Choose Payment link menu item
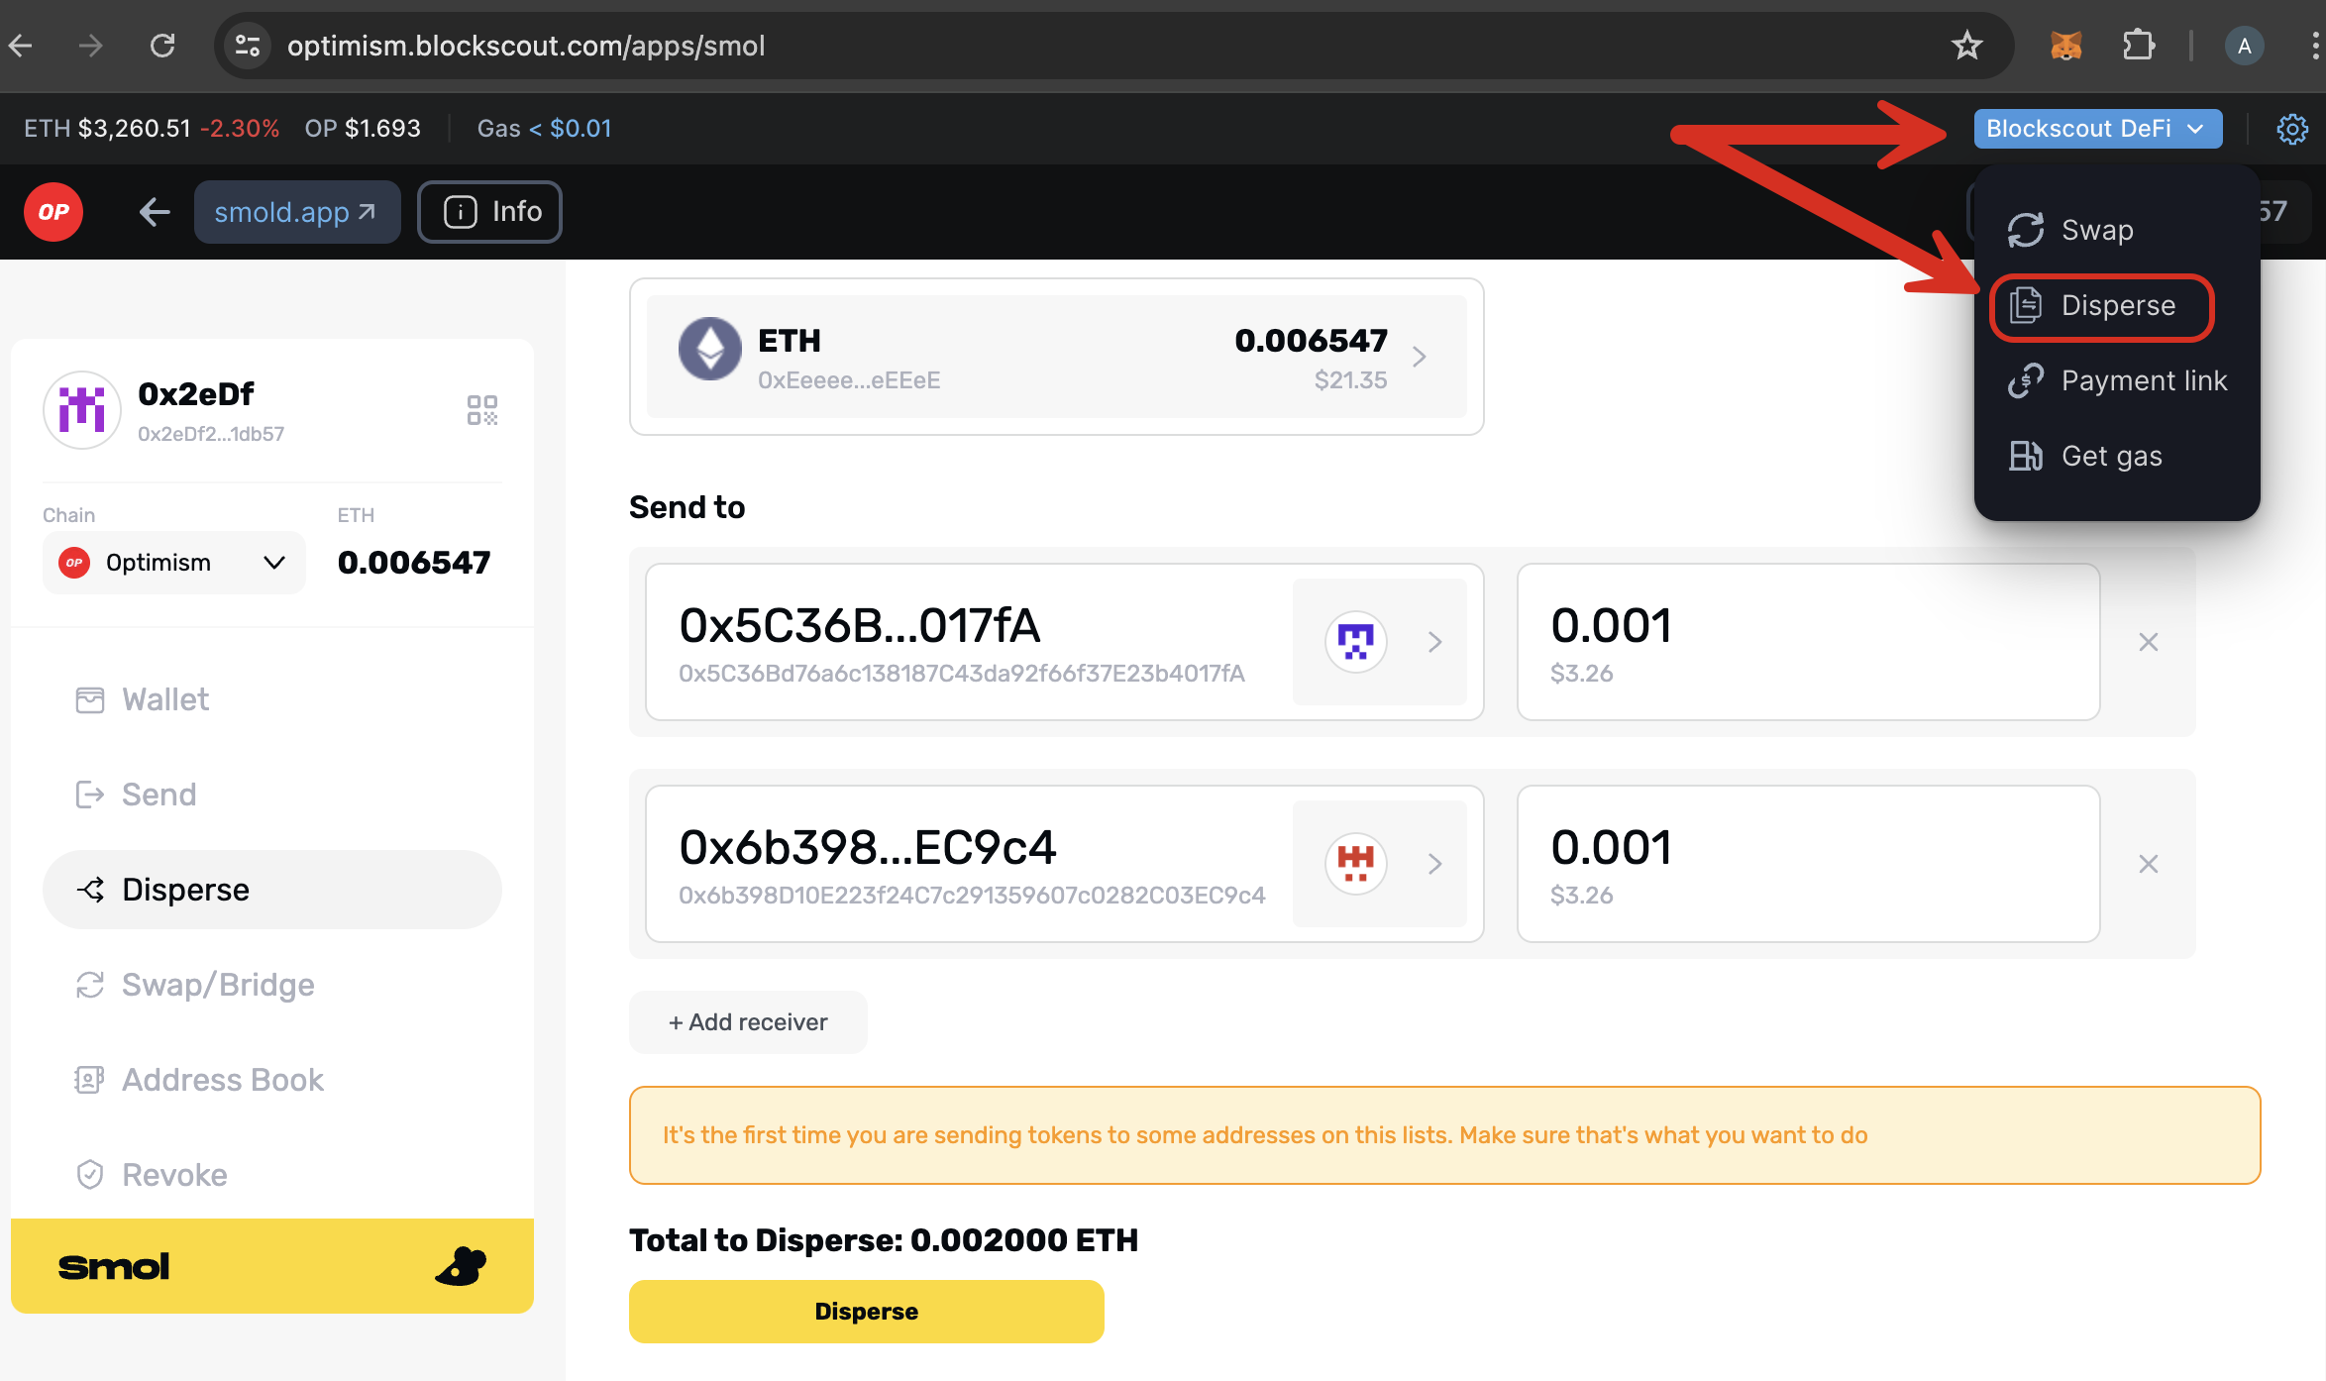Viewport: 2326px width, 1381px height. point(2143,380)
